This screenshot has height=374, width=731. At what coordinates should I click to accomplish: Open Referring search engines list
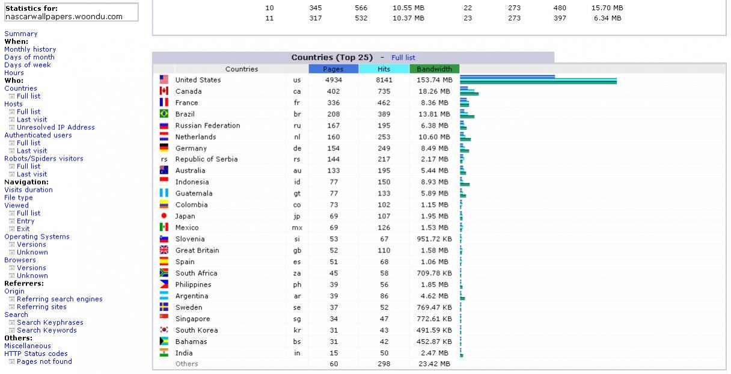click(x=60, y=299)
